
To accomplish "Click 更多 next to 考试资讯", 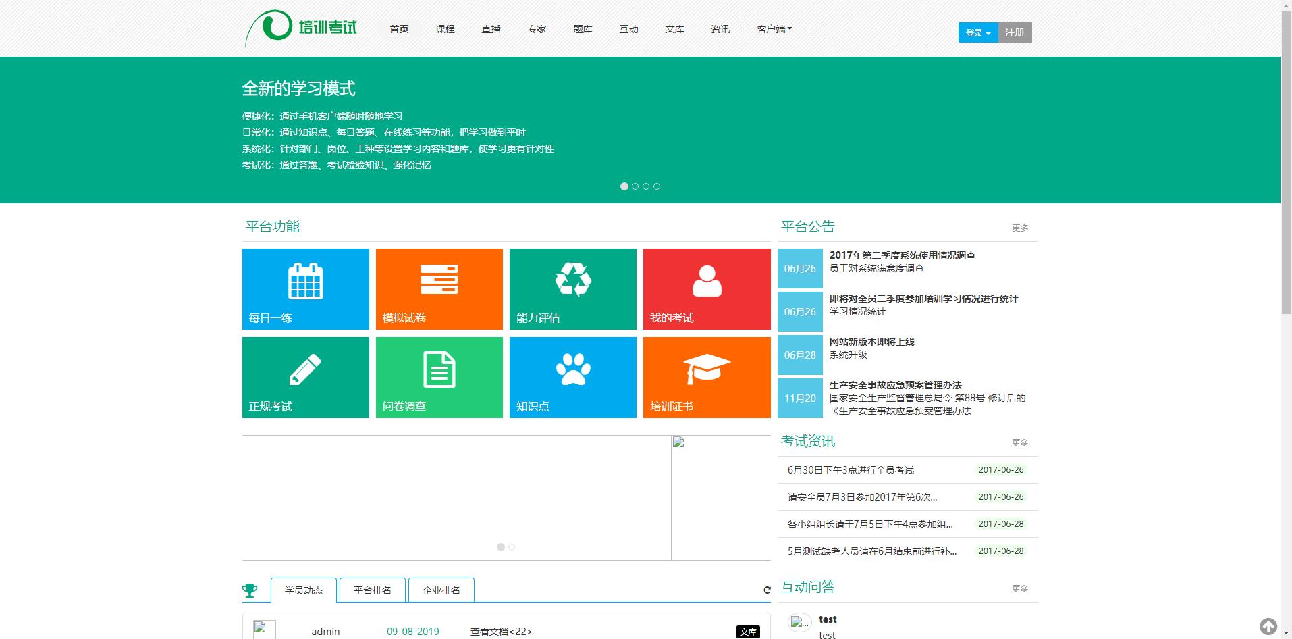I will pos(1020,442).
